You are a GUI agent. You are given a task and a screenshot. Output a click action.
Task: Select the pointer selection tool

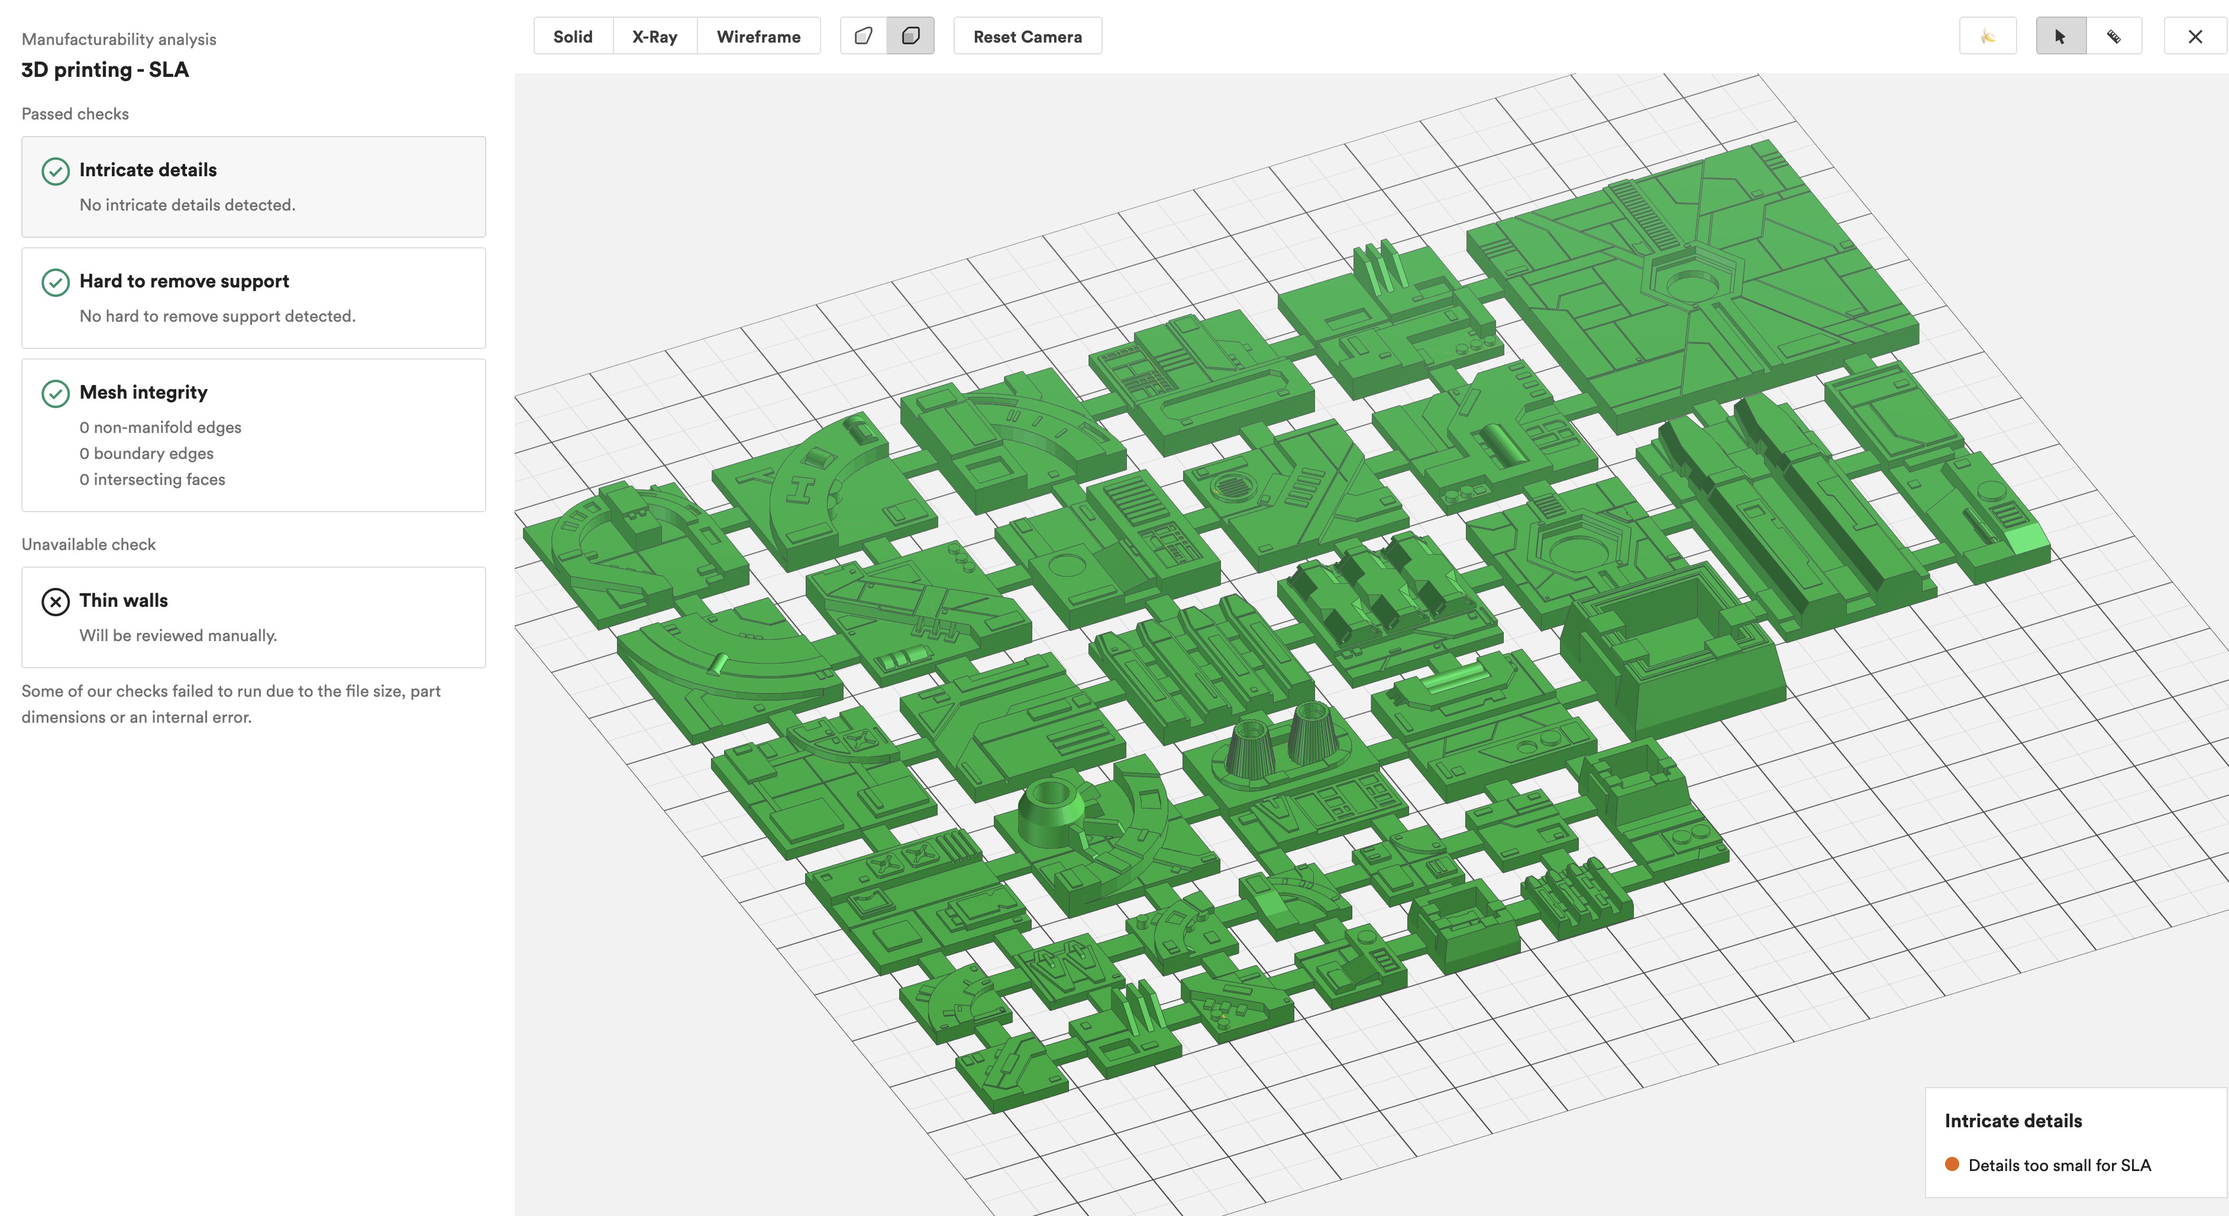coord(2060,36)
